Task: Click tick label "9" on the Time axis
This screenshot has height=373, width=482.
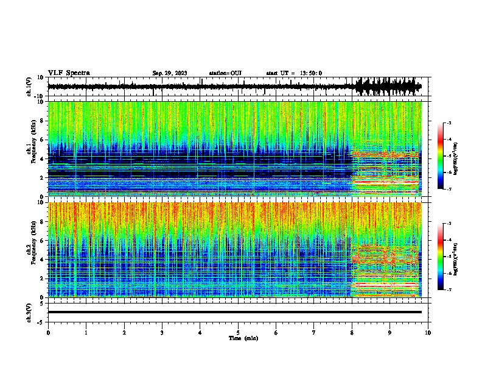Action: click(389, 333)
